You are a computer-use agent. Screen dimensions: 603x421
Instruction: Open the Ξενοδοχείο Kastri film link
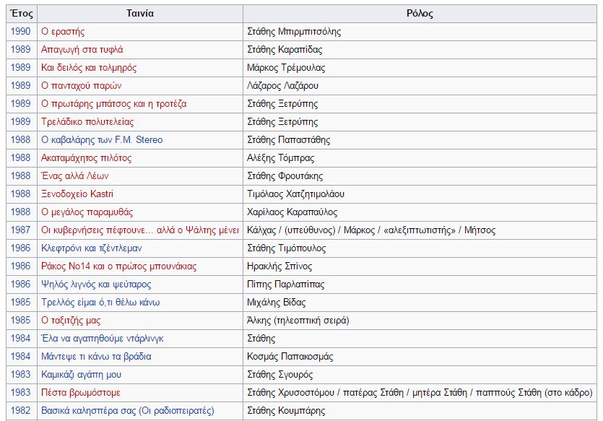pos(77,194)
